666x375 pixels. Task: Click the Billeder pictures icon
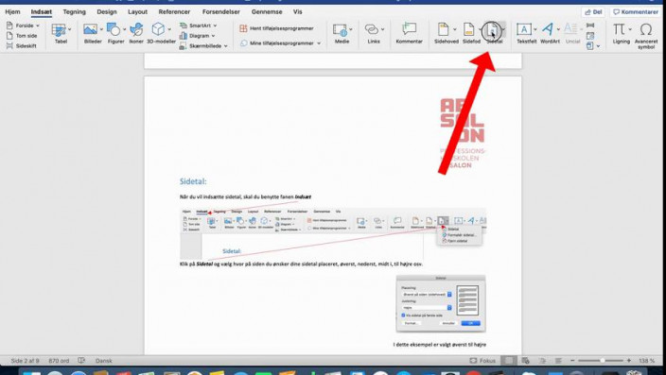click(x=90, y=29)
